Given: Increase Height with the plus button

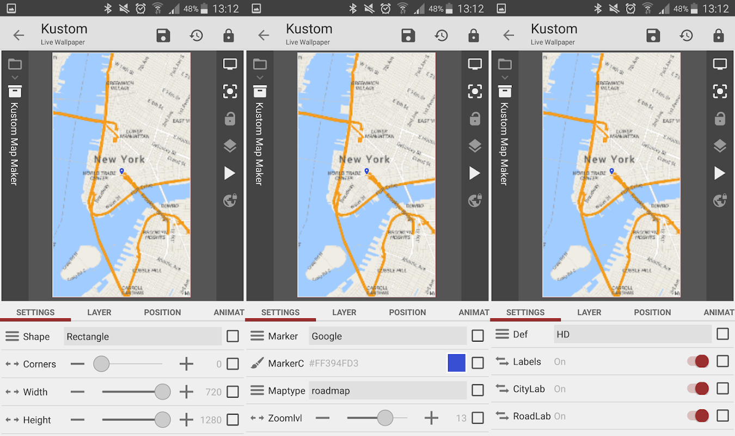Looking at the screenshot, I should 186,419.
